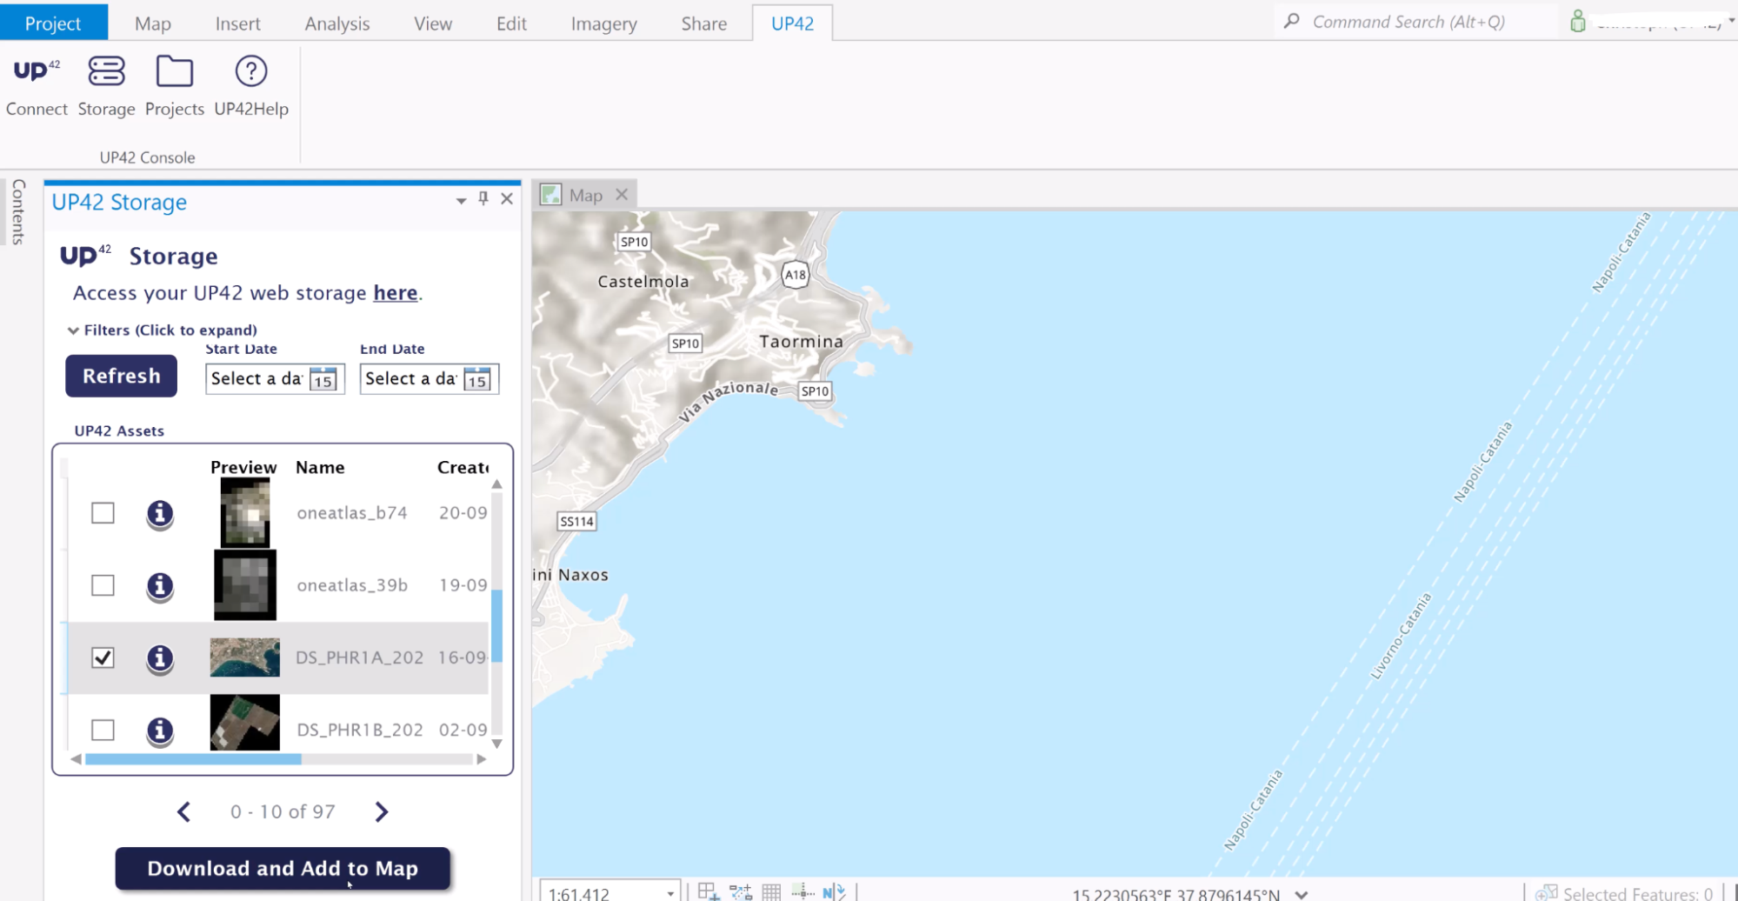Uncheck the DS_PHR1A_202 asset checkbox

tap(103, 657)
